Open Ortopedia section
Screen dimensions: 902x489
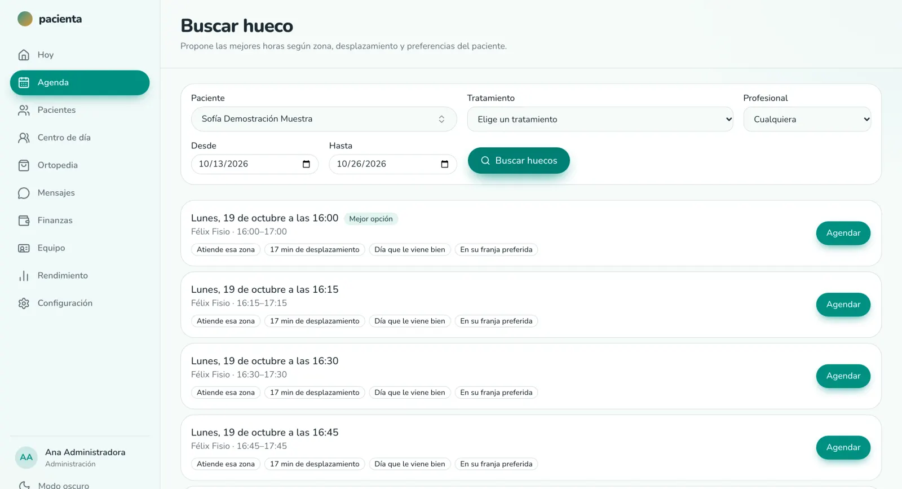[x=79, y=165]
